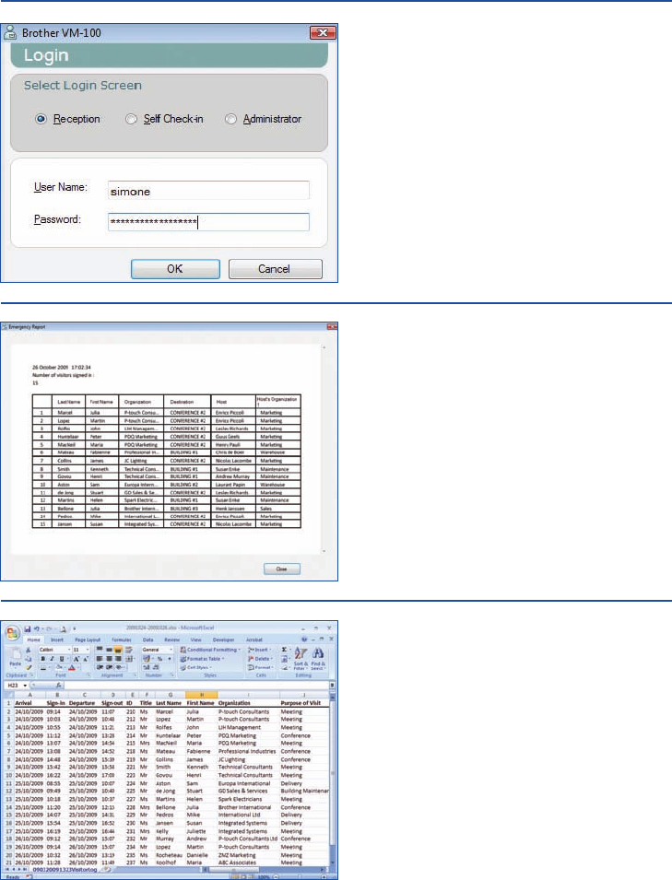Screen dimensions: 672x880
Task: Click the Excel Help icon
Action: pos(303,639)
